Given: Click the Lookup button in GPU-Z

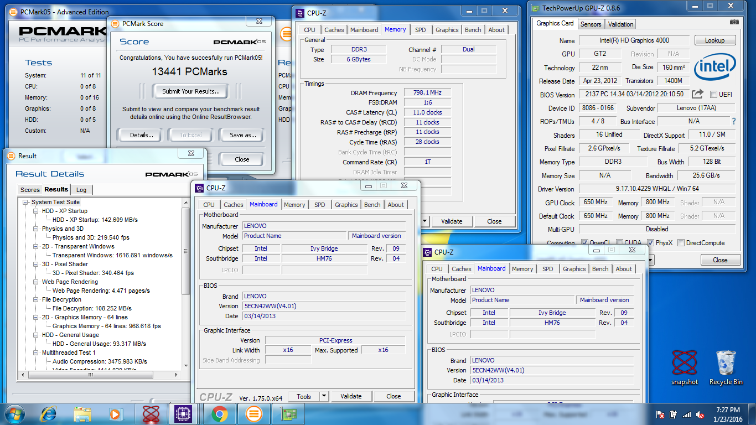Looking at the screenshot, I should pyautogui.click(x=714, y=40).
